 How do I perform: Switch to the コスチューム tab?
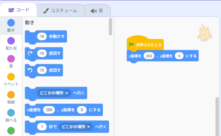[x=60, y=11]
